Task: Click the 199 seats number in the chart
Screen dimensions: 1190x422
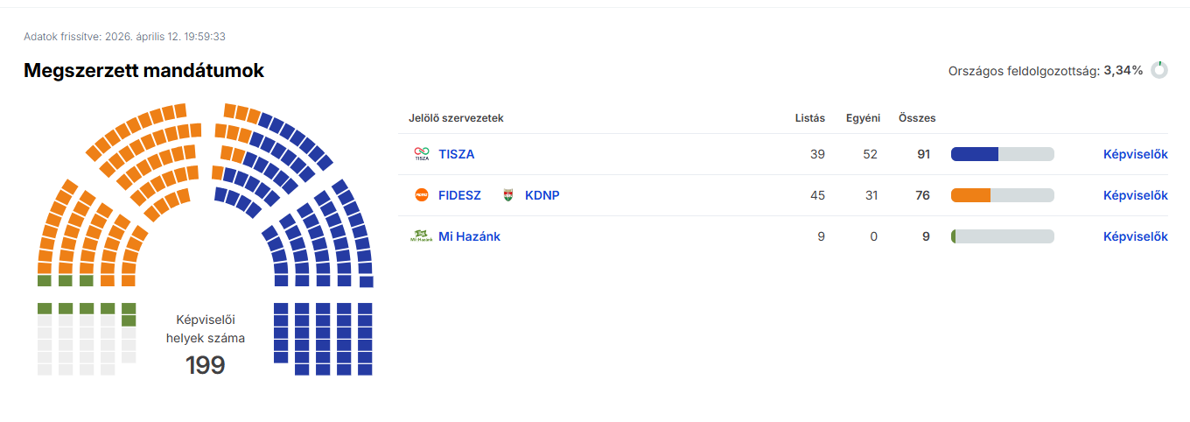Action: click(x=206, y=365)
